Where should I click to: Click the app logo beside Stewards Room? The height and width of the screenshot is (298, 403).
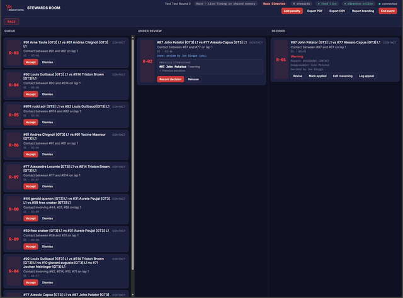click(14, 8)
